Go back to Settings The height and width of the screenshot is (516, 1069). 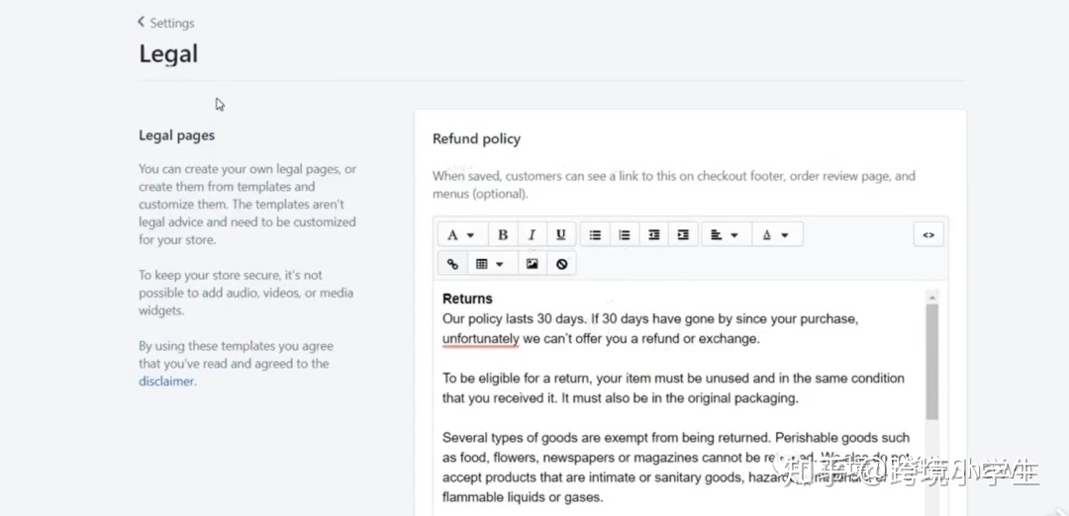pyautogui.click(x=165, y=23)
